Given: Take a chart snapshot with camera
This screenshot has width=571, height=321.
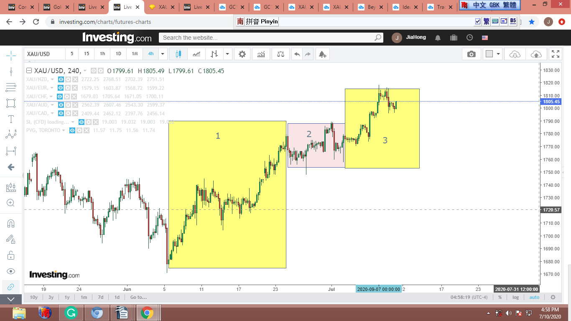Looking at the screenshot, I should pos(472,54).
